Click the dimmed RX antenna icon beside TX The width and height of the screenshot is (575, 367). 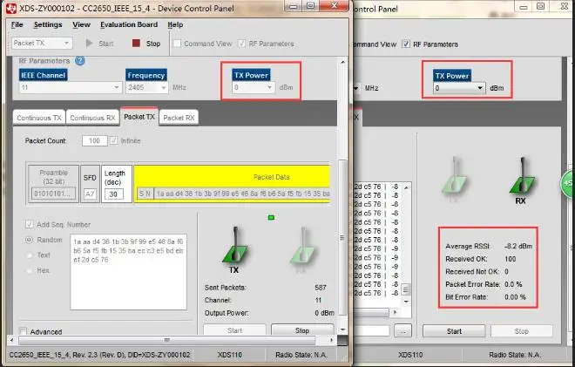click(x=302, y=247)
